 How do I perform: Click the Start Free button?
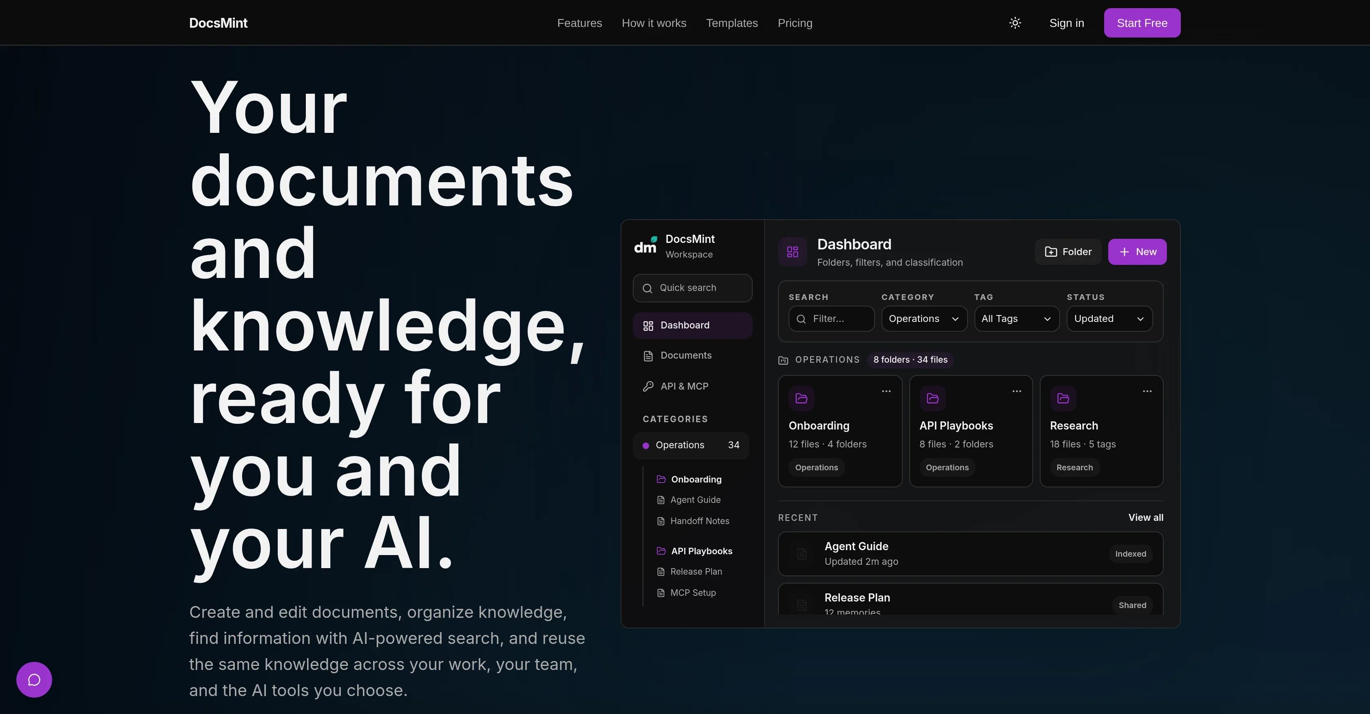(1142, 23)
